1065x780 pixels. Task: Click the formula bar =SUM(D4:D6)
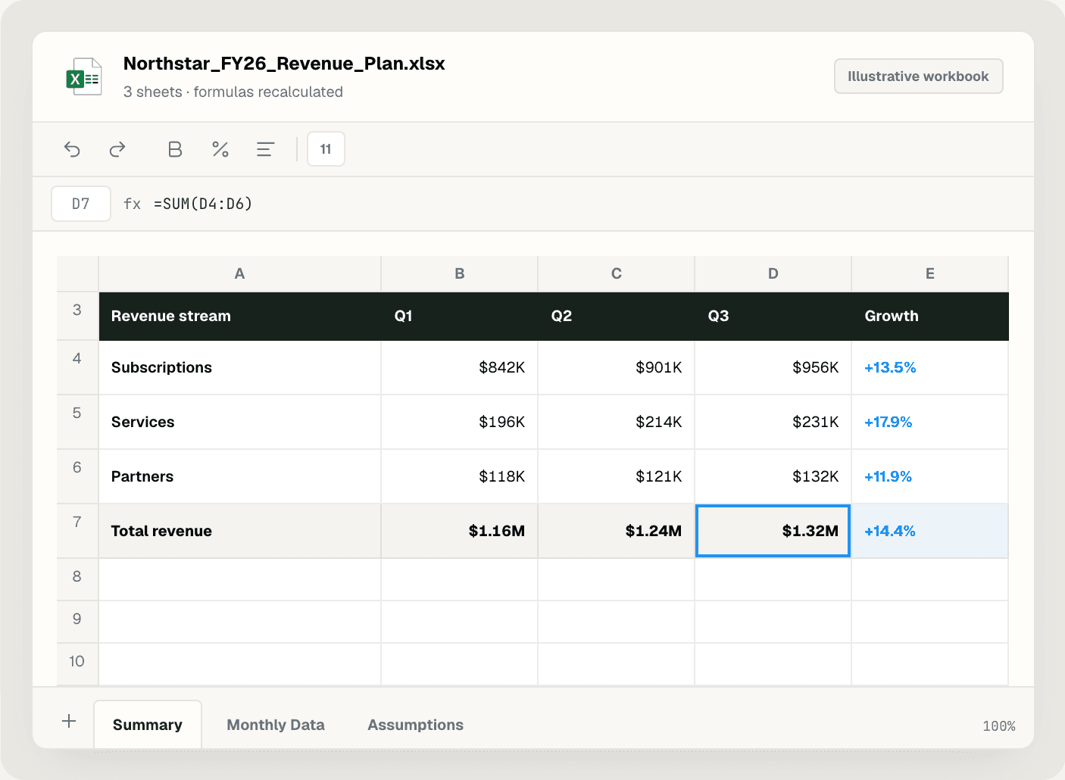click(x=203, y=204)
